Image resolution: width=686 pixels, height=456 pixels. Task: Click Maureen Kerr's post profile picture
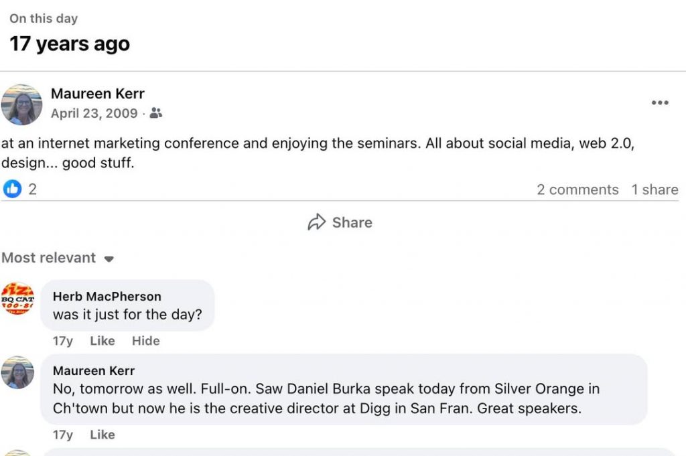(x=21, y=104)
